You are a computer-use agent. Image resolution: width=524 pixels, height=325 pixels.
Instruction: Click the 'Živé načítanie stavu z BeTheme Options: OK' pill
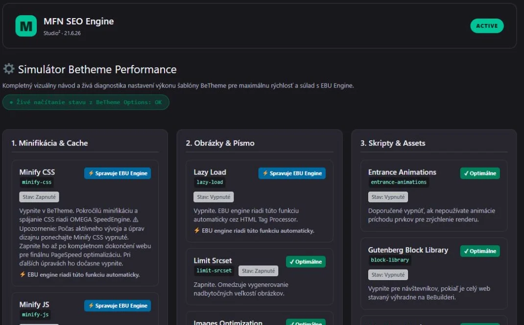(86, 102)
